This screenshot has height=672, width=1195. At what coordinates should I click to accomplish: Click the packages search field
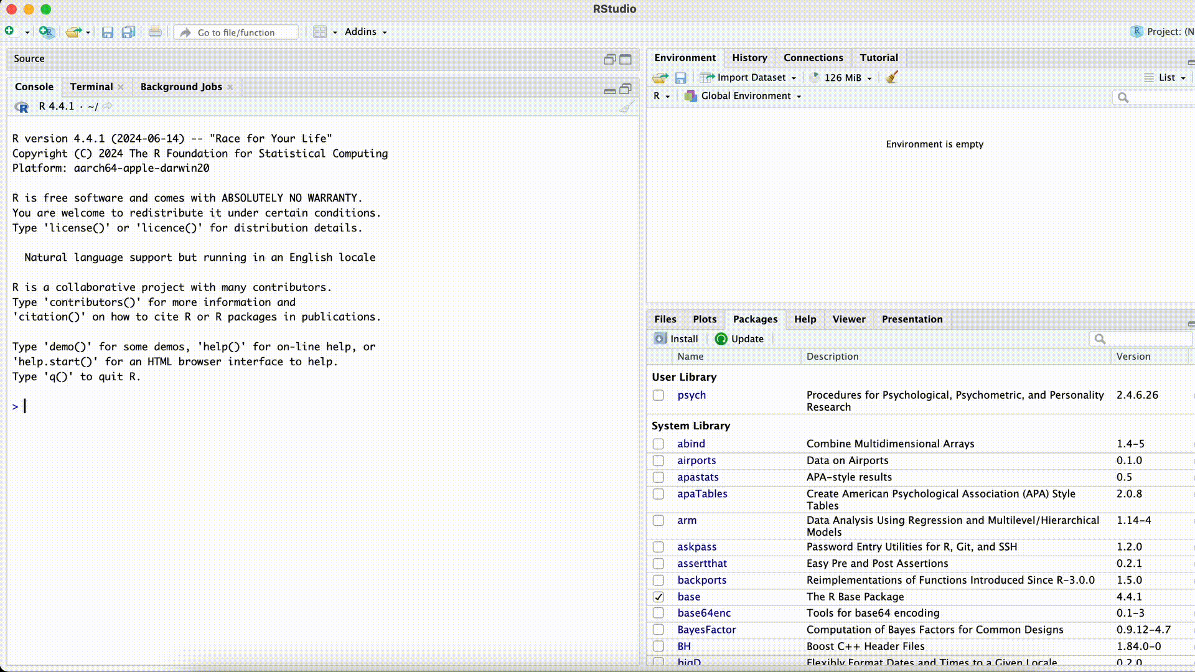[1145, 339]
